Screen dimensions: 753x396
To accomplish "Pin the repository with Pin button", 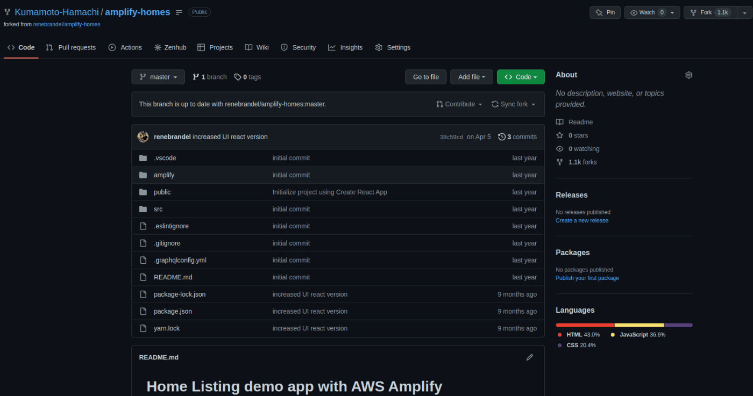I will coord(605,12).
